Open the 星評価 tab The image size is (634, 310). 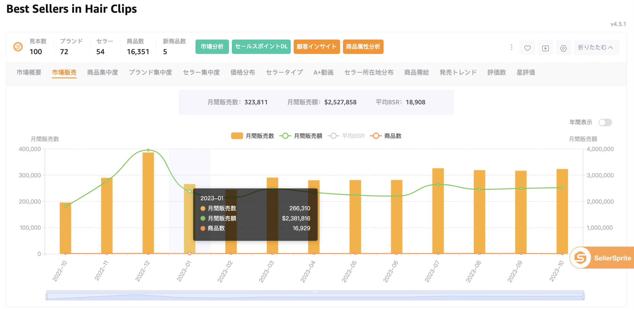tap(526, 72)
